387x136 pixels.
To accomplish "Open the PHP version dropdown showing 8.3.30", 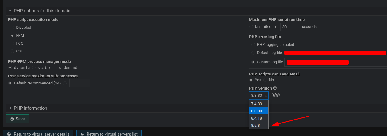I will 259,96.
